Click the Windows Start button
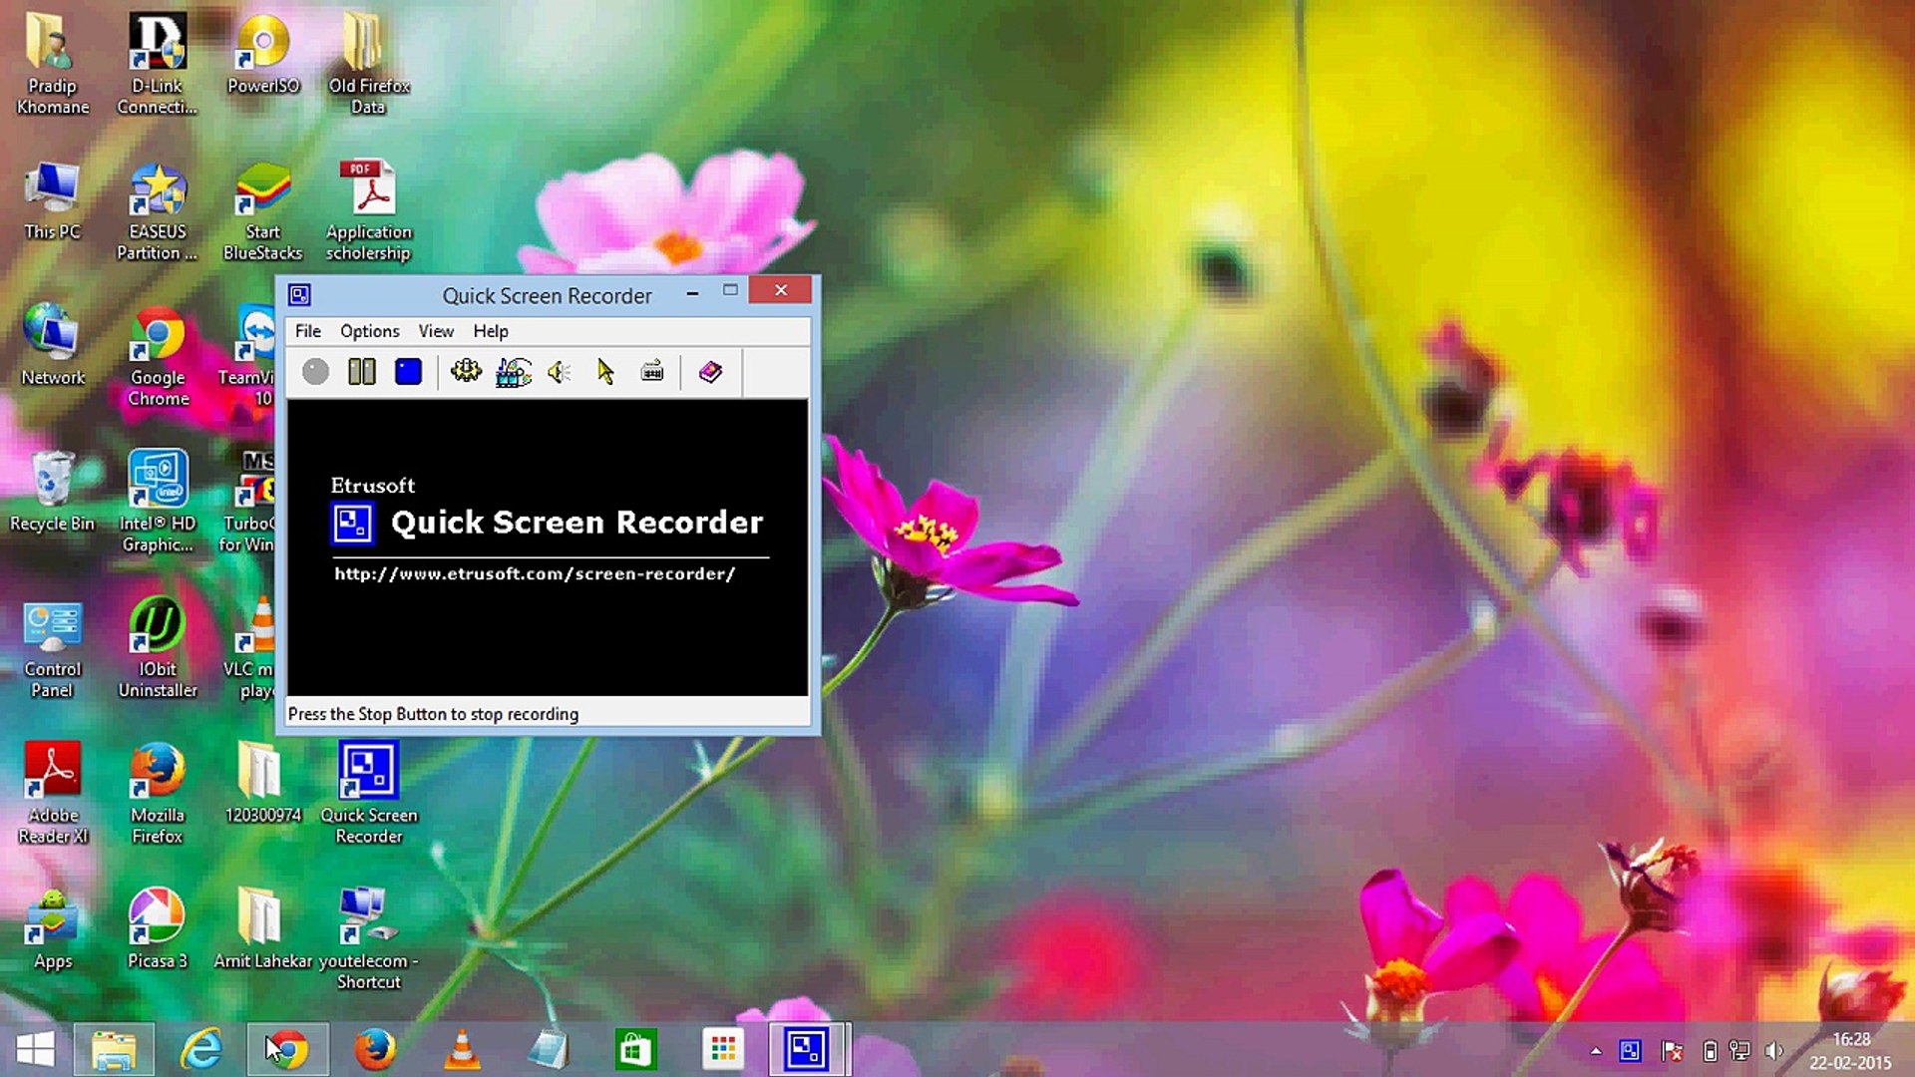Screen dimensions: 1915x1077 36,1049
